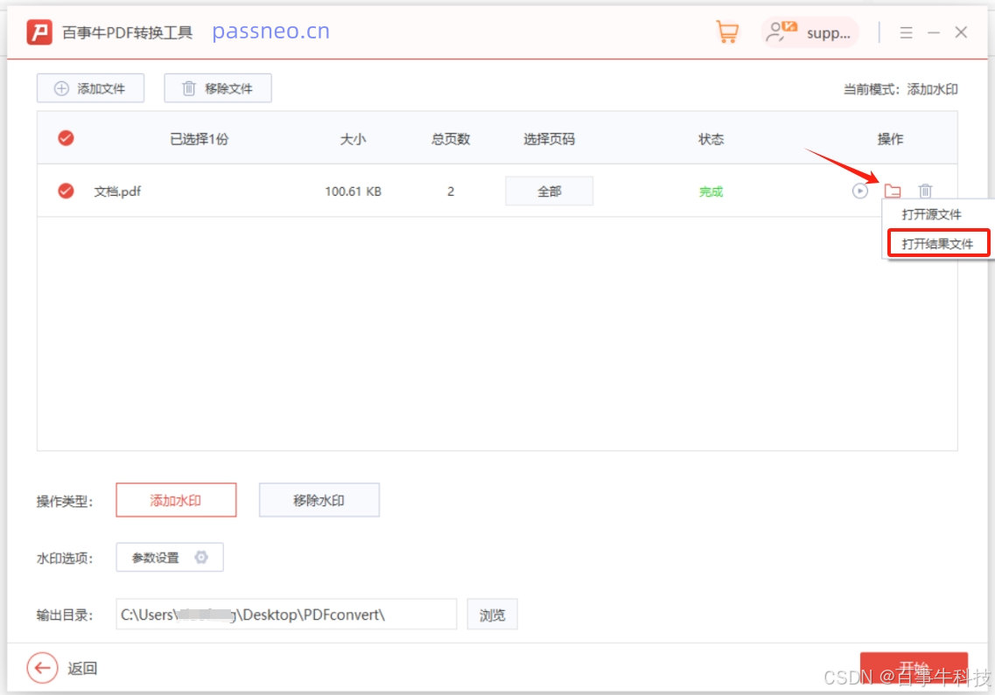The width and height of the screenshot is (995, 695).
Task: Open the supp... user account
Action: (809, 32)
